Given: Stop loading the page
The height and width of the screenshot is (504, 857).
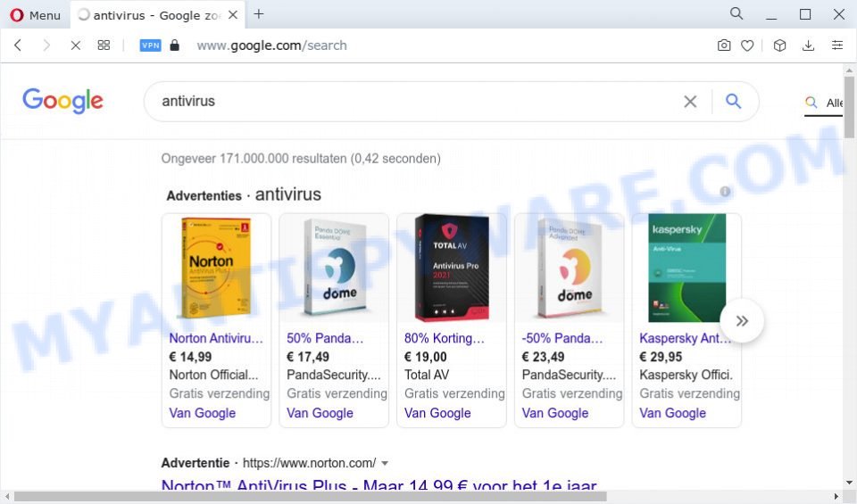Looking at the screenshot, I should pyautogui.click(x=75, y=45).
